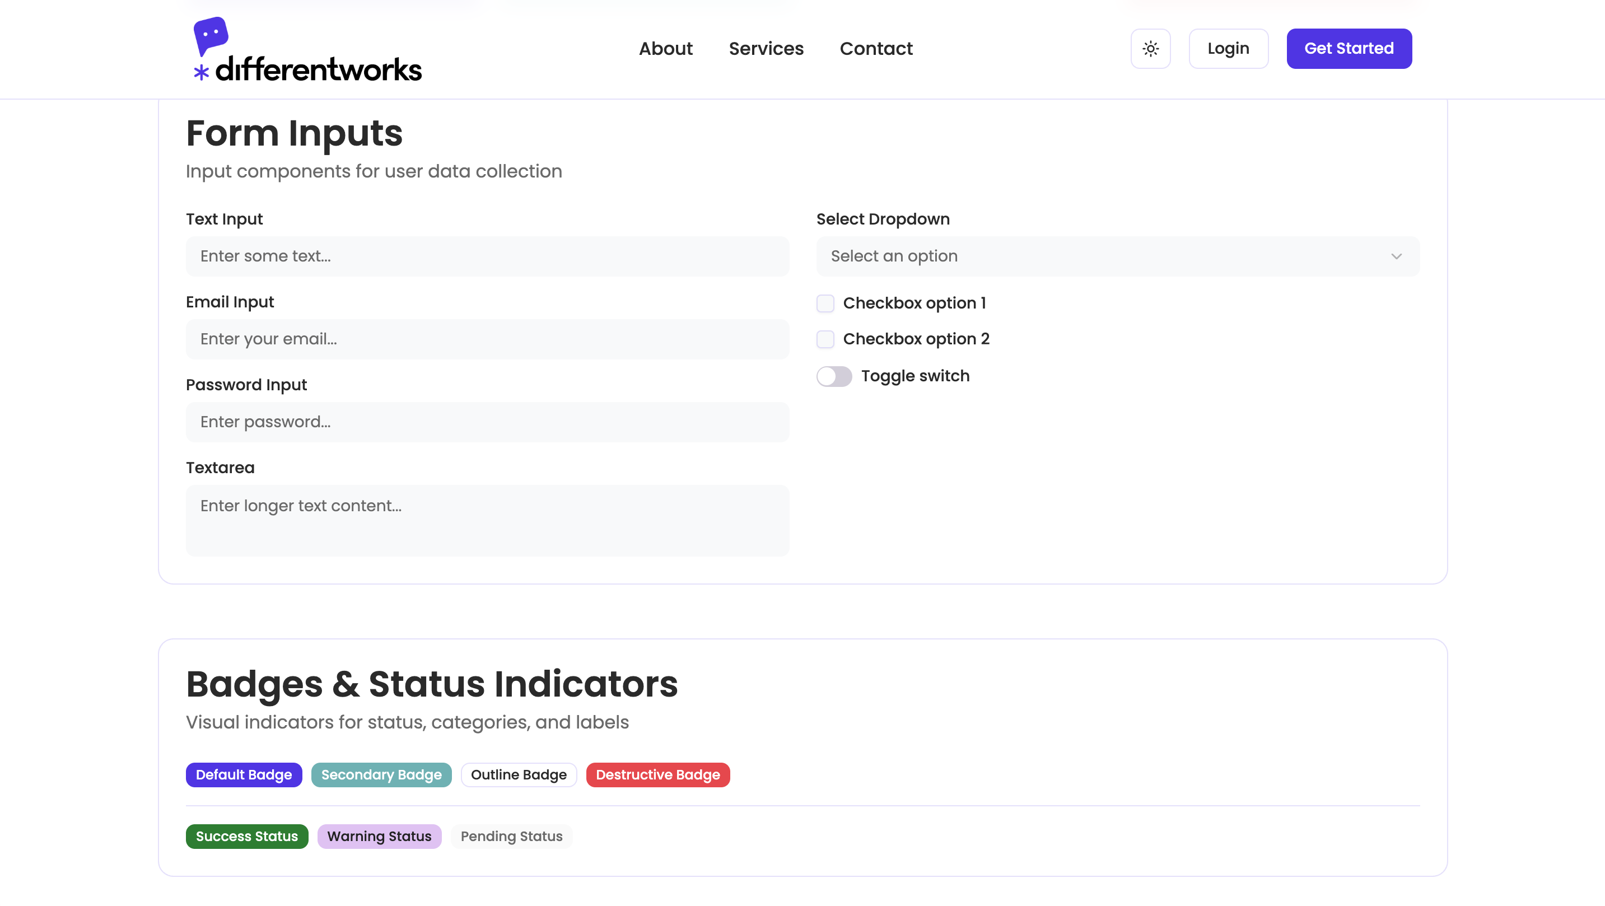Click the Default Badge
The width and height of the screenshot is (1605, 906).
(244, 774)
